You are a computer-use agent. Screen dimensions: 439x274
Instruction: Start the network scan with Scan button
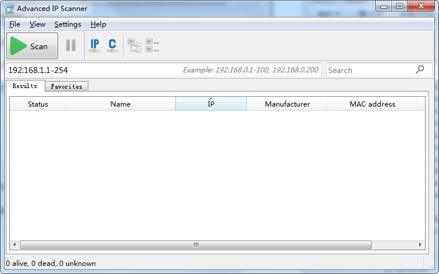pyautogui.click(x=33, y=46)
